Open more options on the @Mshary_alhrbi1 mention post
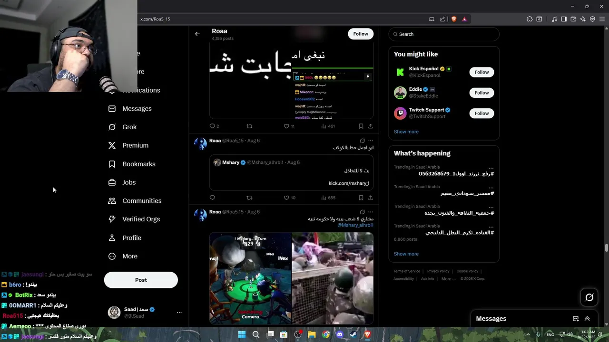 pyautogui.click(x=371, y=212)
